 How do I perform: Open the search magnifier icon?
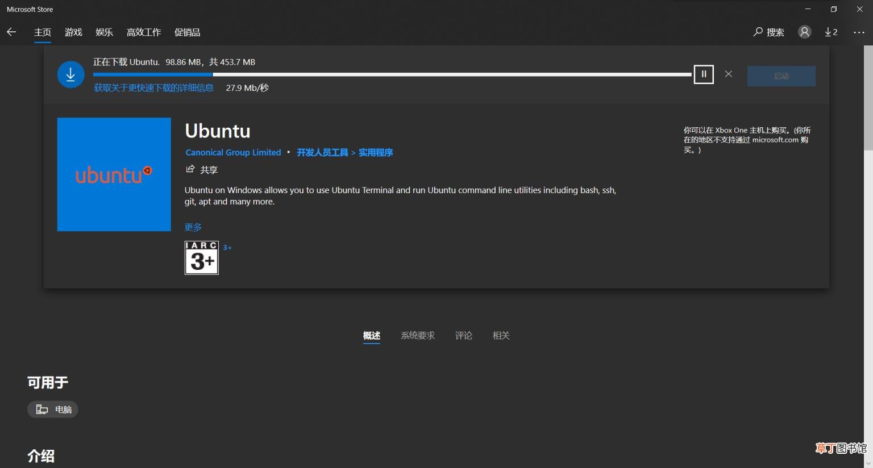[758, 32]
